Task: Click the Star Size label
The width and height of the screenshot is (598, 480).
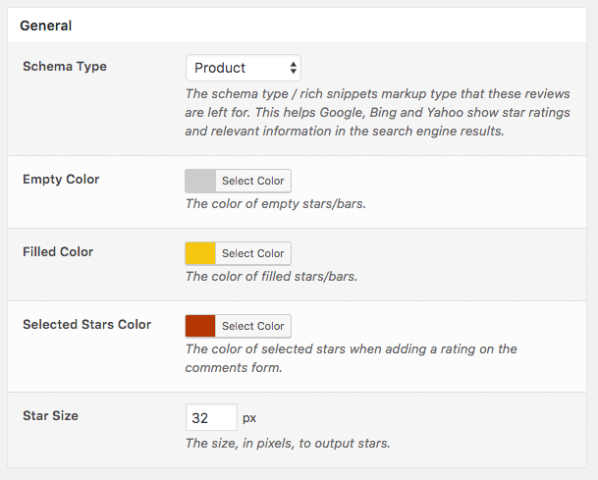Action: 50,416
